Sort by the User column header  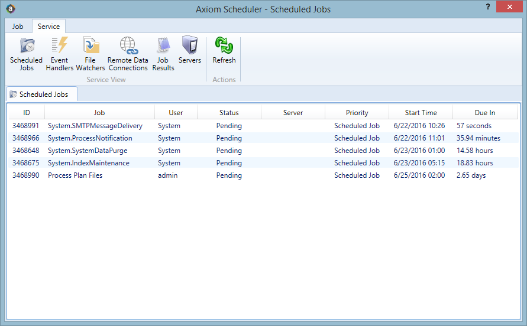(176, 113)
